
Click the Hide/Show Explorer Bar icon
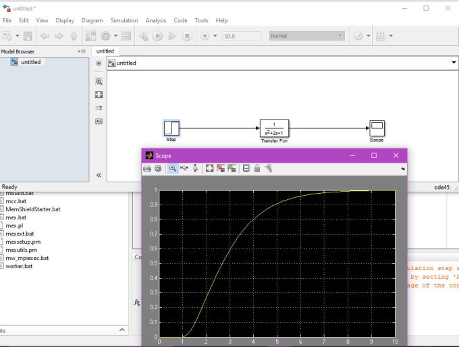click(x=99, y=63)
